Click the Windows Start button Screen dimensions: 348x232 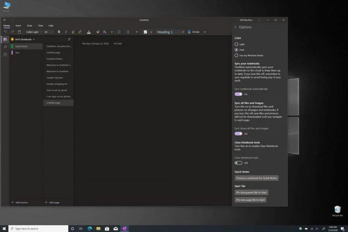[x=4, y=229]
